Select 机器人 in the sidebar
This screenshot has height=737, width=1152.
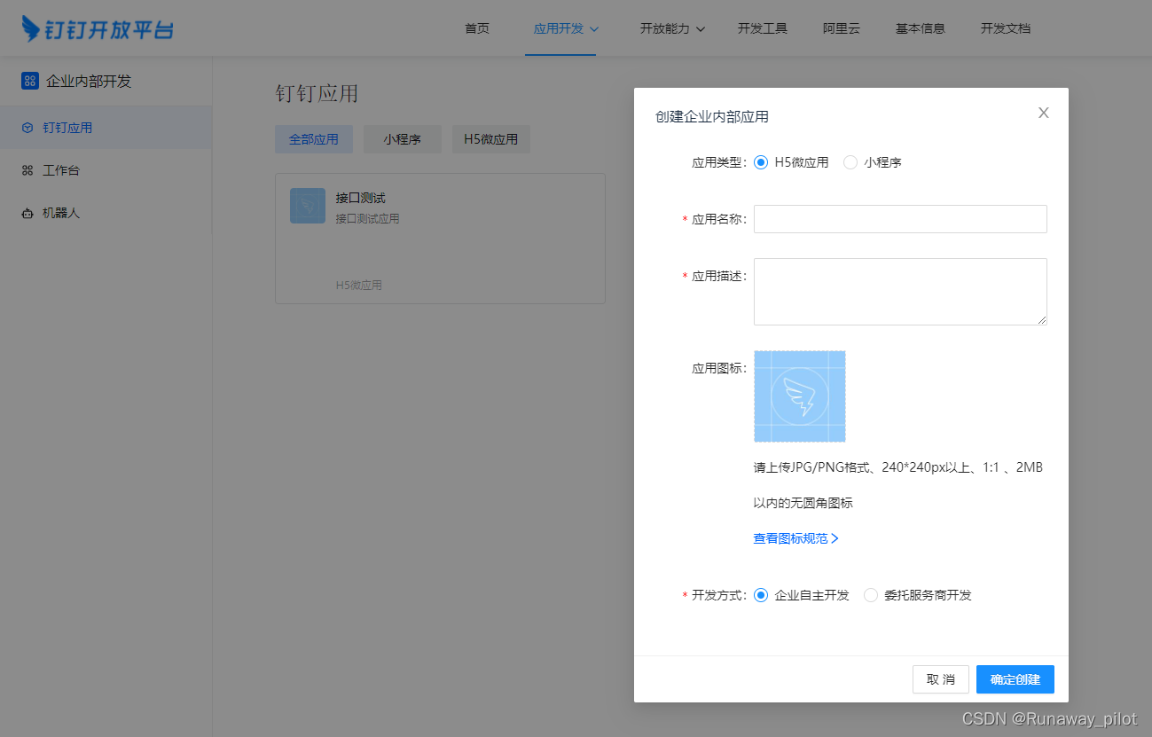(106, 213)
